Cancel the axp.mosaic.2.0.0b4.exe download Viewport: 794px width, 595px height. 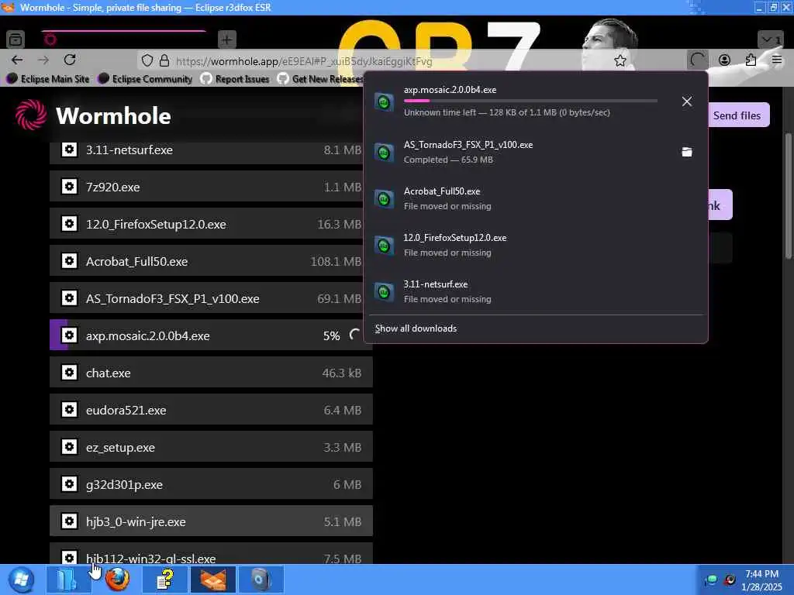[687, 101]
